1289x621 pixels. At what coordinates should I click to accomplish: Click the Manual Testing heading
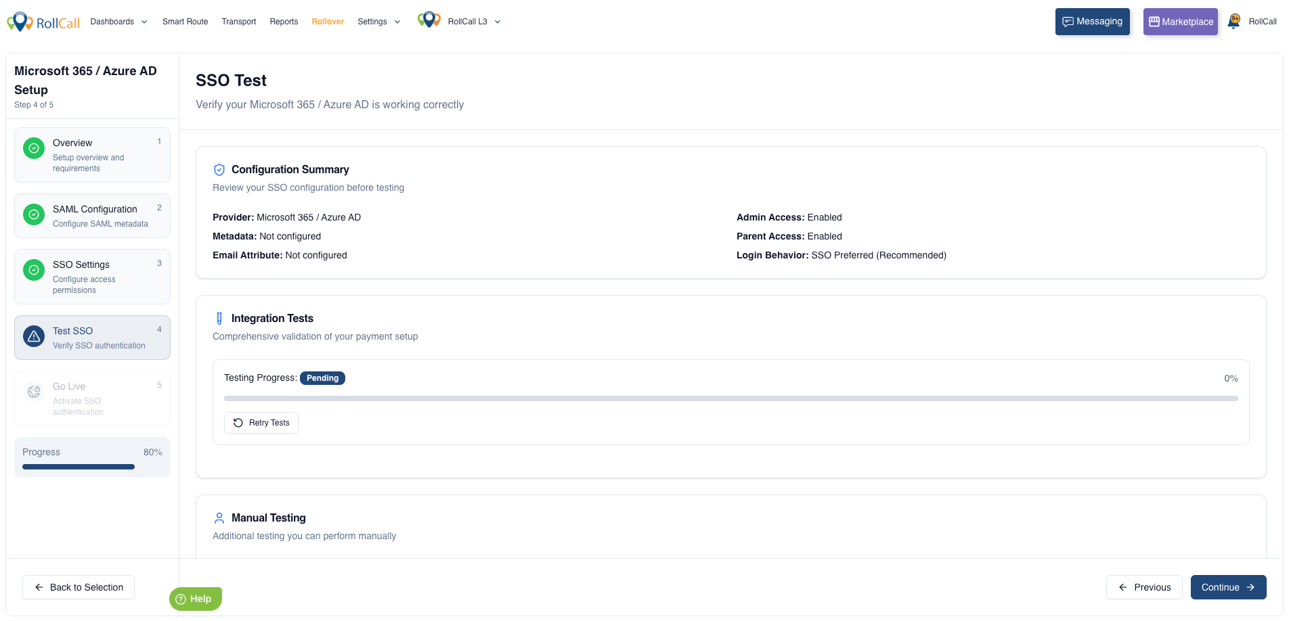coord(269,518)
